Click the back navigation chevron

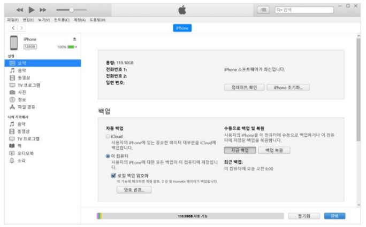tap(13, 28)
